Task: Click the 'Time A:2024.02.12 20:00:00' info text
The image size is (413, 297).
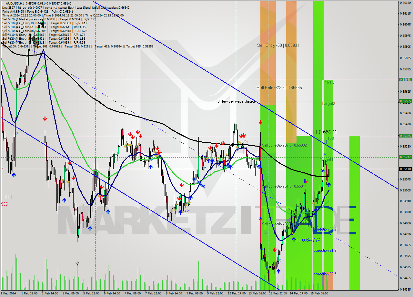Action: (x=21, y=15)
